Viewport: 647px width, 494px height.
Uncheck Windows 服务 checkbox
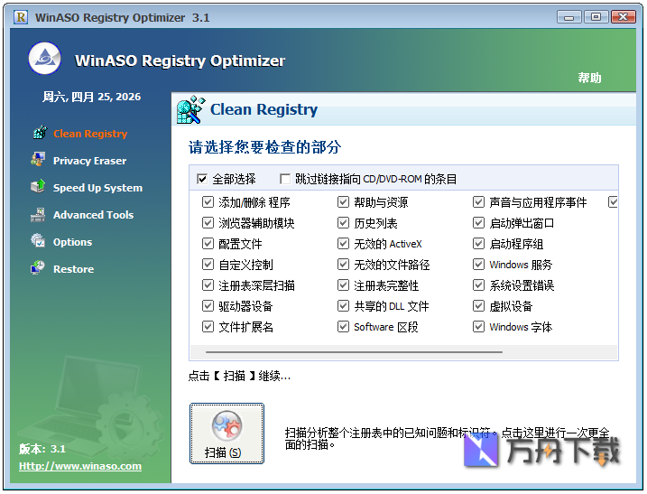point(478,265)
